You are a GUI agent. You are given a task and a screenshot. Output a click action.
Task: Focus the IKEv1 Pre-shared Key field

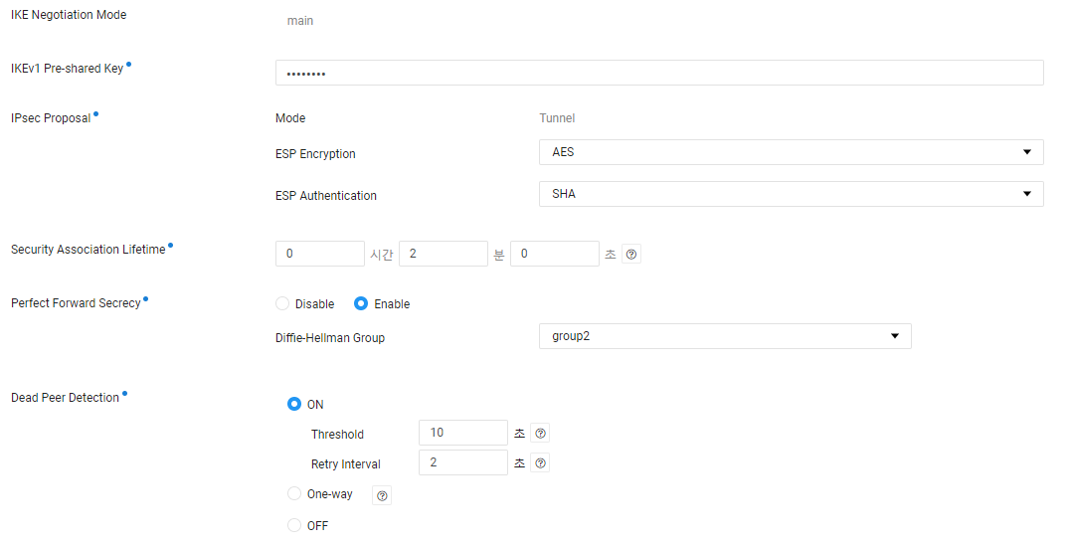[658, 74]
